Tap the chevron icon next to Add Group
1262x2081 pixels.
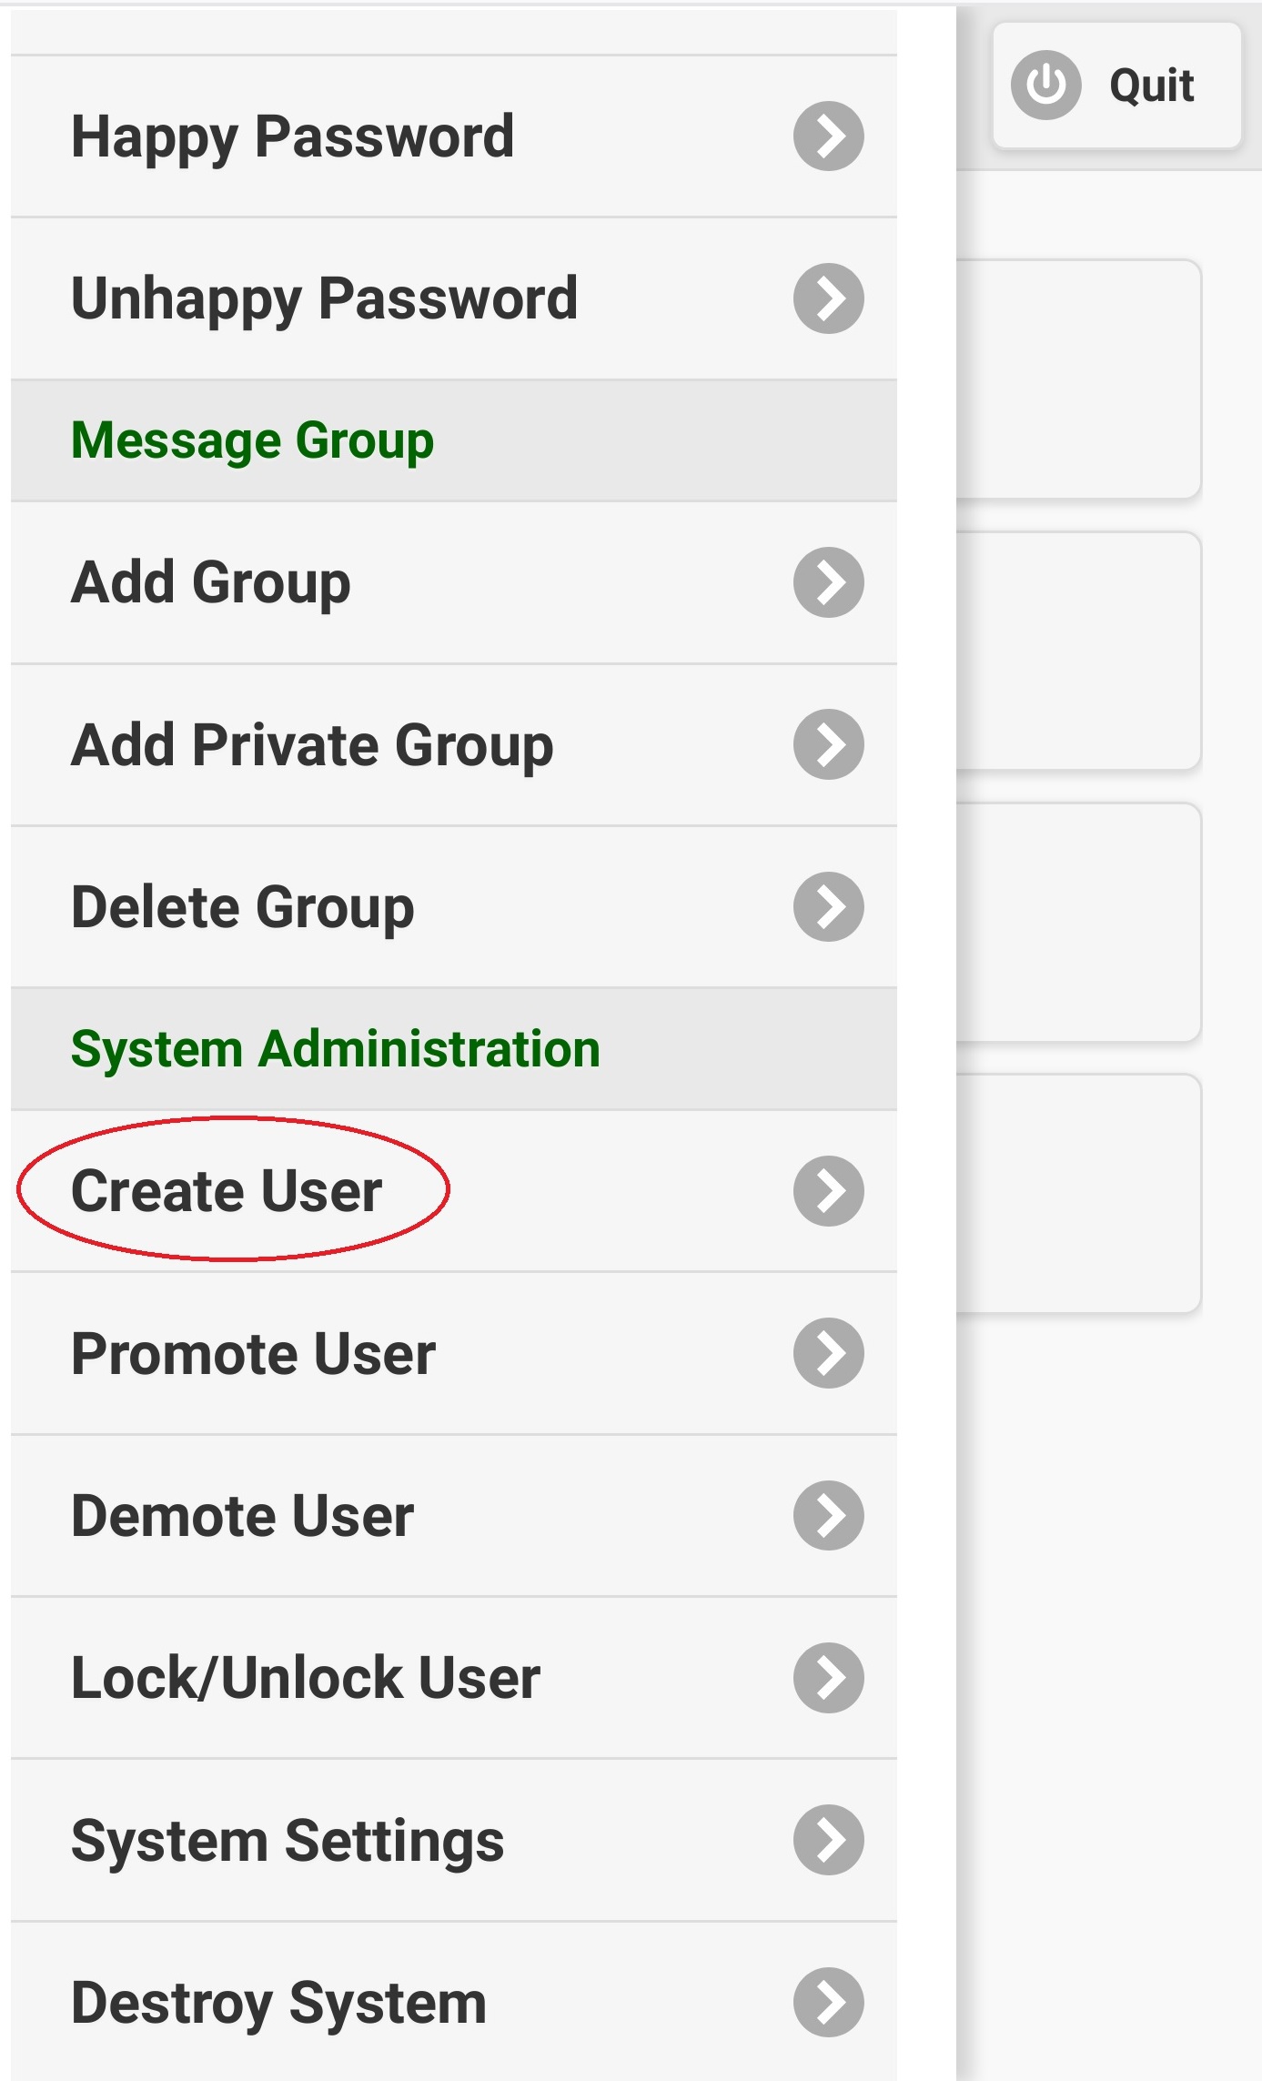point(828,582)
